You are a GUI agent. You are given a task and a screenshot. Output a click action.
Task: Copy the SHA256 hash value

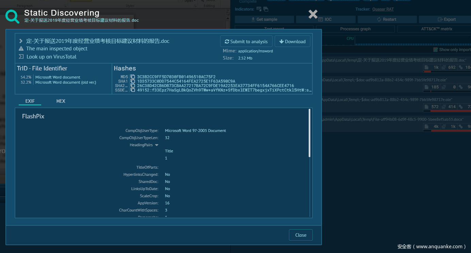click(133, 86)
